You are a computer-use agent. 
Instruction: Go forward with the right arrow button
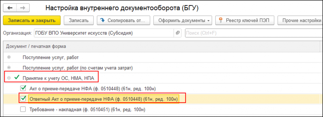coord(23,8)
